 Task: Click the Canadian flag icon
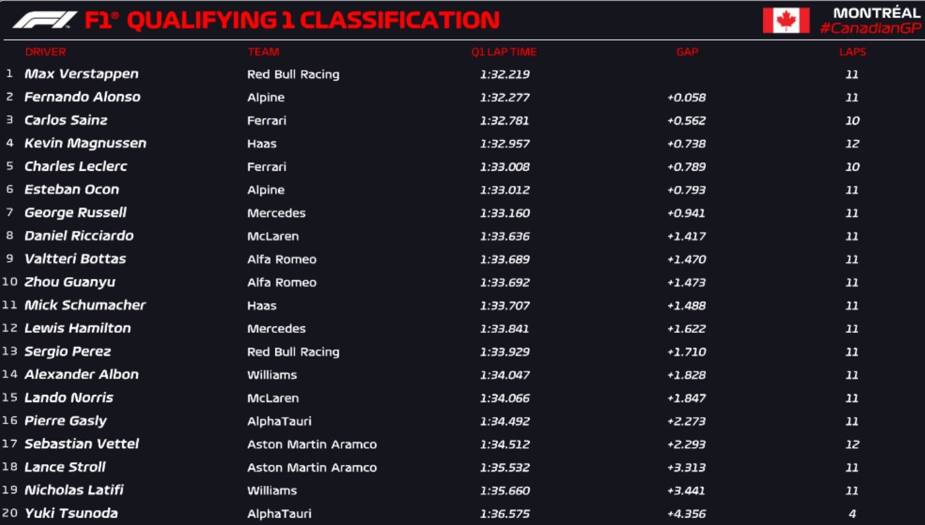coord(786,20)
